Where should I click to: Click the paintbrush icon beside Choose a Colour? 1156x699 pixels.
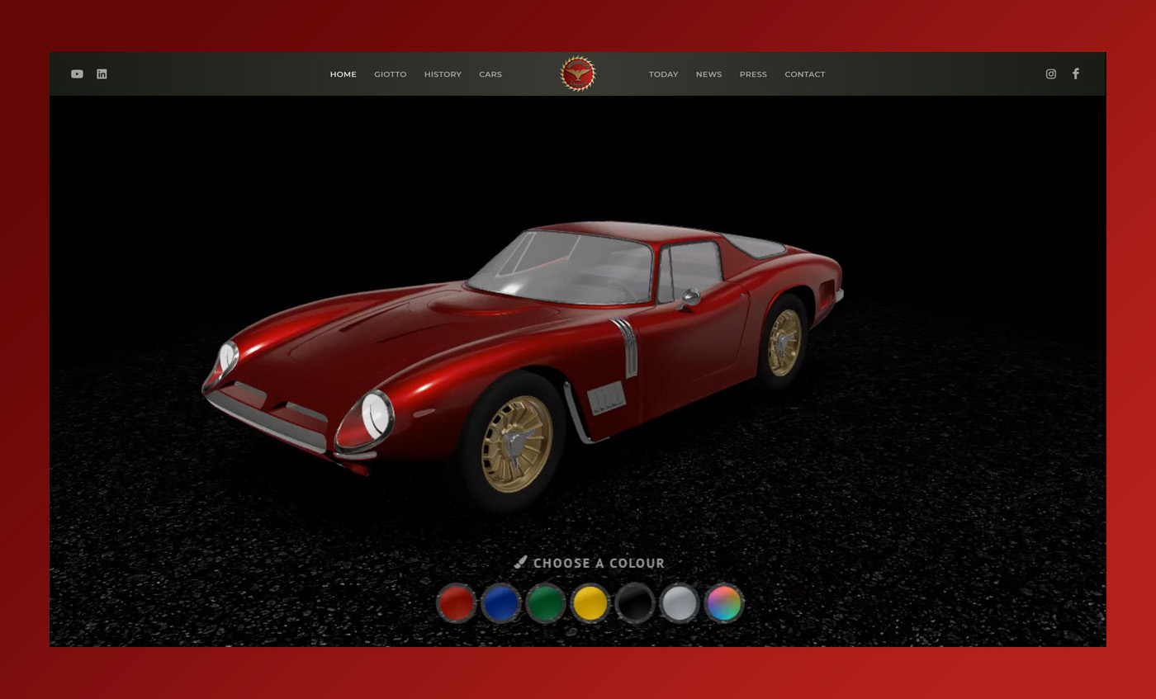tap(520, 563)
